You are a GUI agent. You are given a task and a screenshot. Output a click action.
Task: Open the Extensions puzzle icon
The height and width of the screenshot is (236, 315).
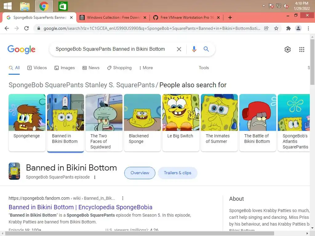pos(289,28)
